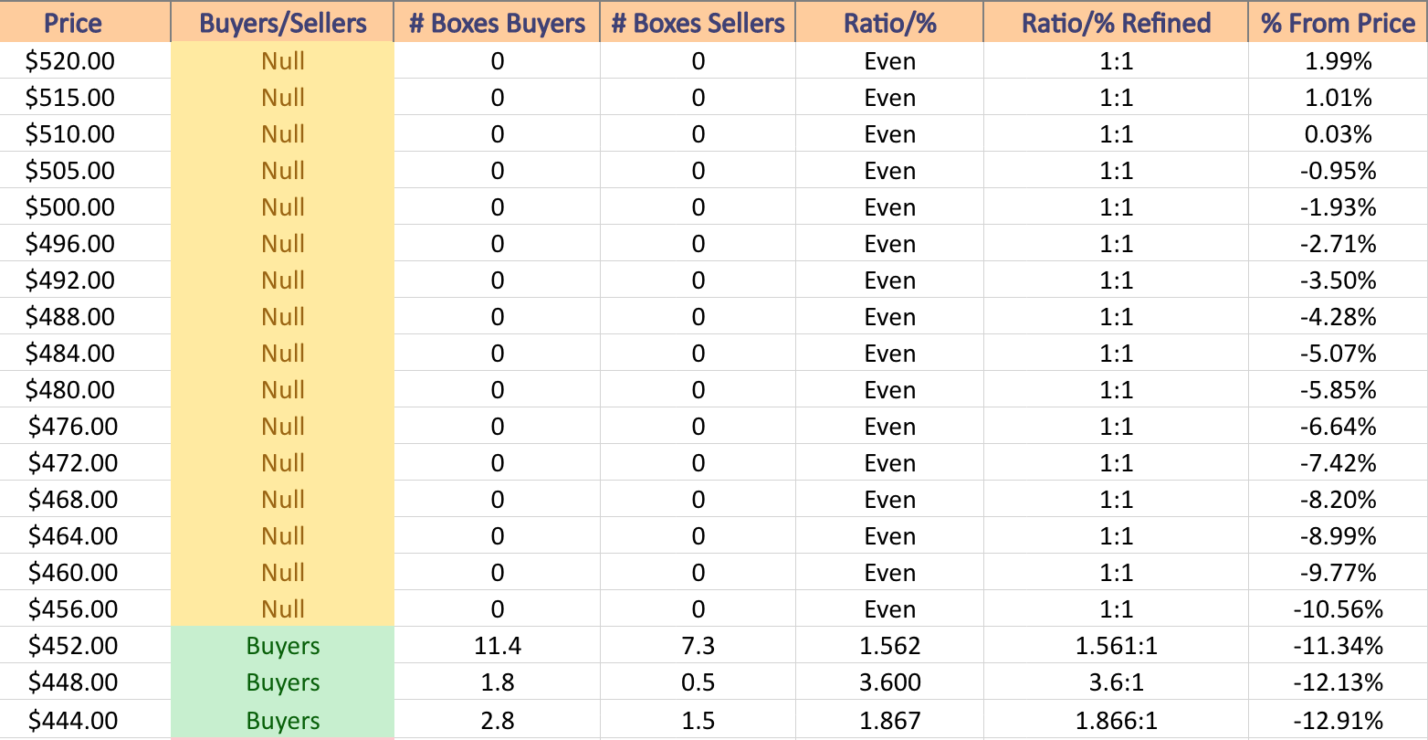Image resolution: width=1428 pixels, height=740 pixels.
Task: Click the 7.3 boxes sellers value
Action: (x=698, y=646)
